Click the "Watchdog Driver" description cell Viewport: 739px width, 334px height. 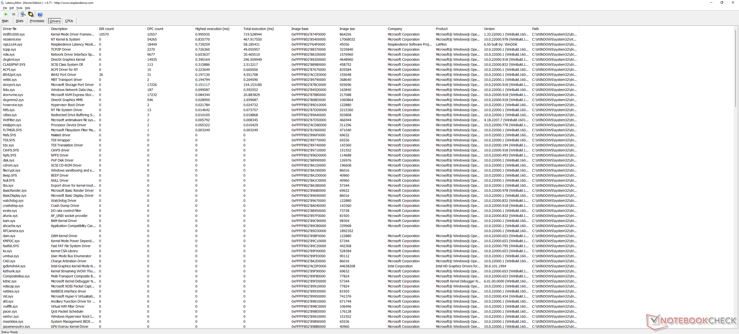(x=64, y=201)
